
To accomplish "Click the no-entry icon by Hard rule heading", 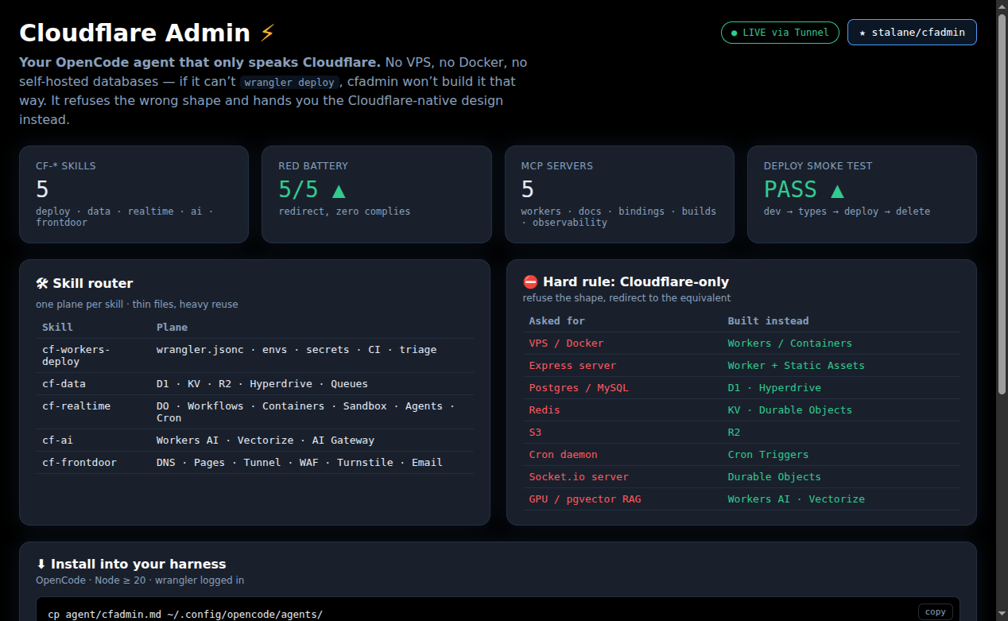I will coord(530,282).
